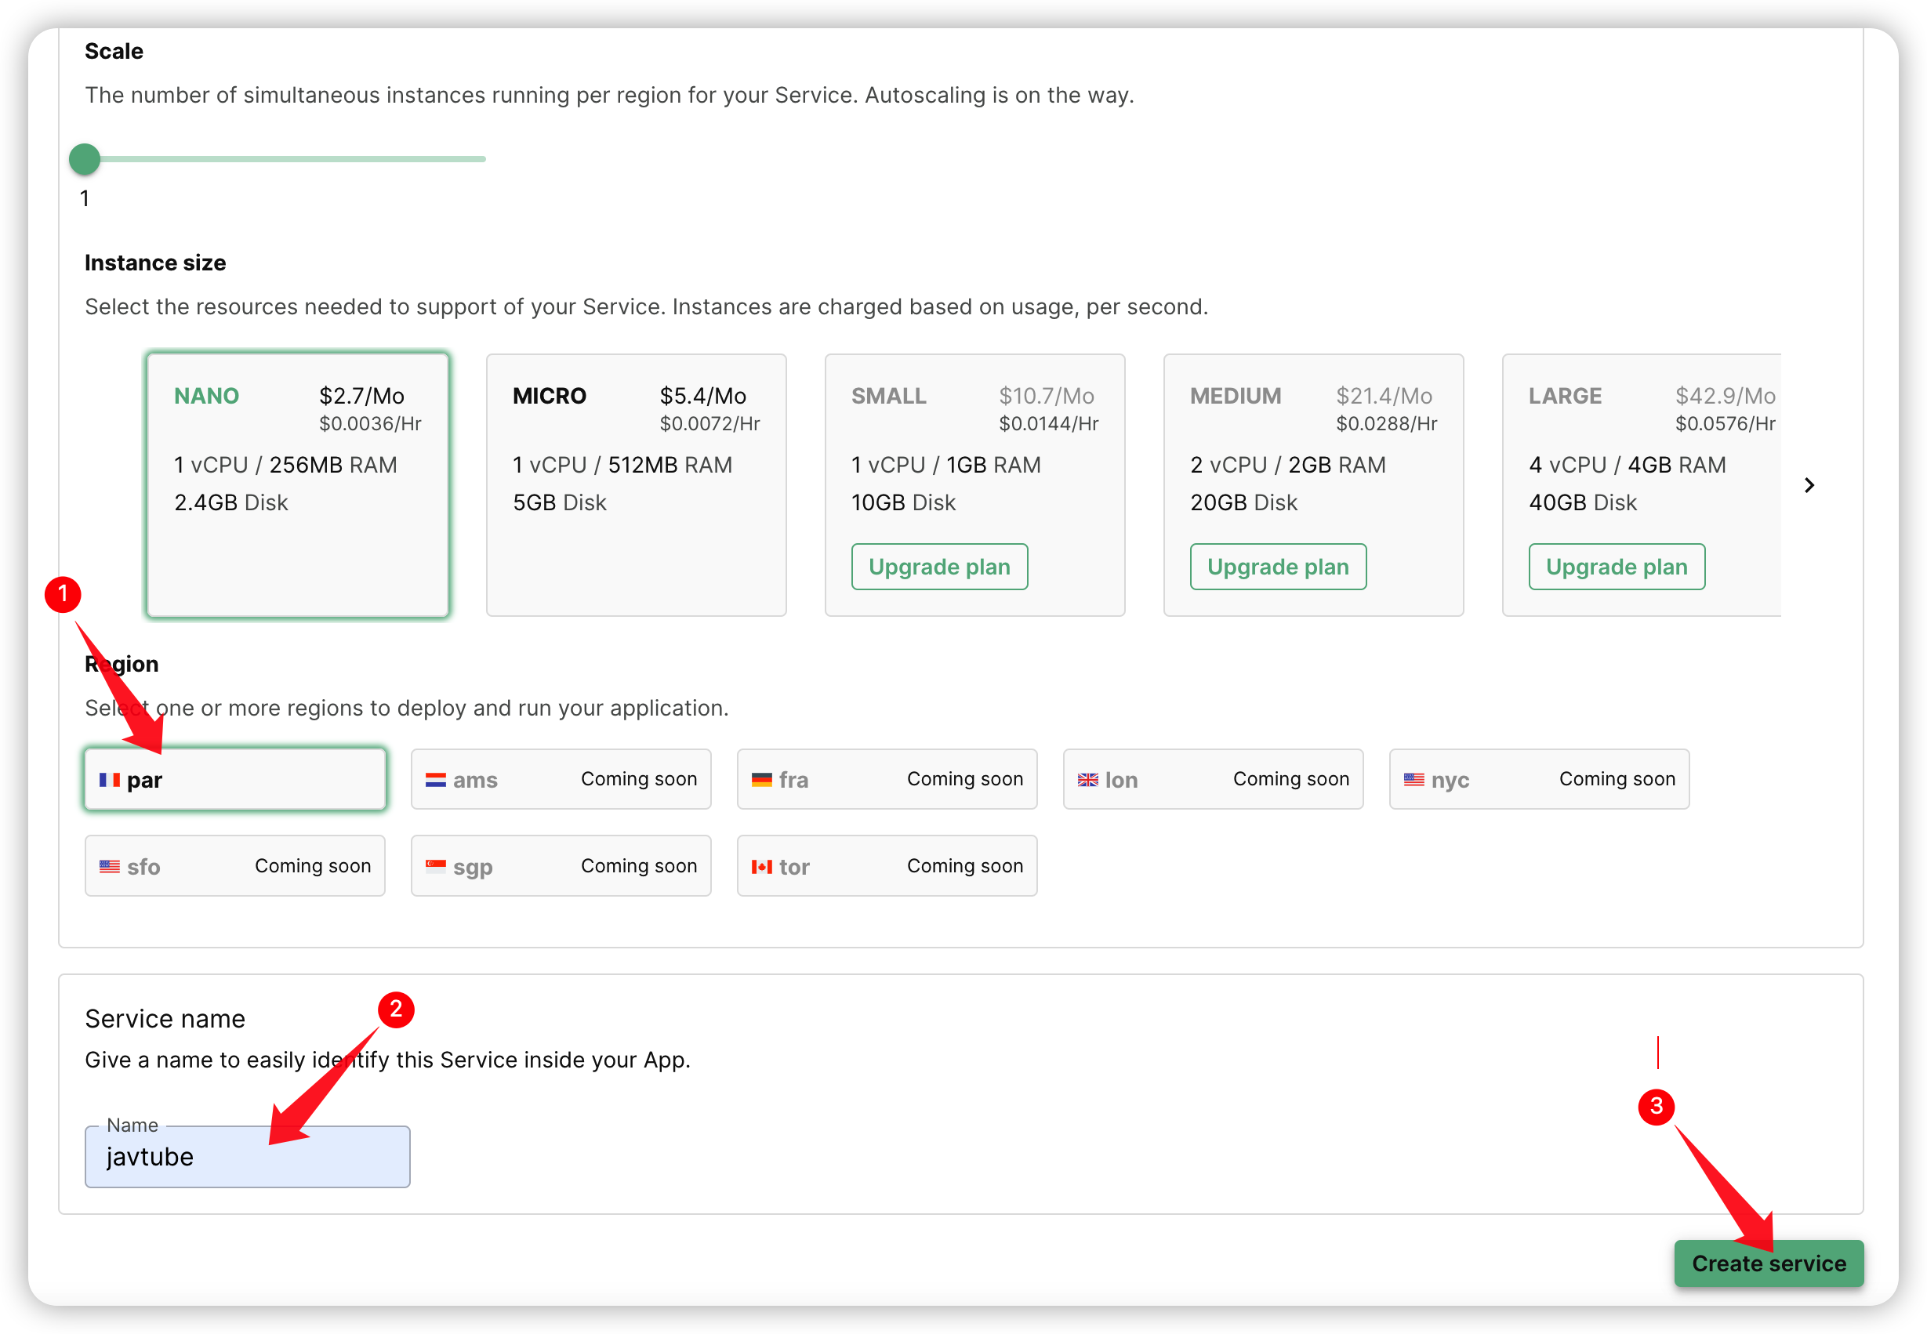Click the US flag next to nyc

pos(1413,780)
